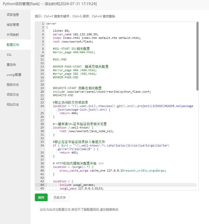Screen dimensions: 209x224
Task: Click the #SSL-END comment line
Action: pyautogui.click(x=60, y=59)
